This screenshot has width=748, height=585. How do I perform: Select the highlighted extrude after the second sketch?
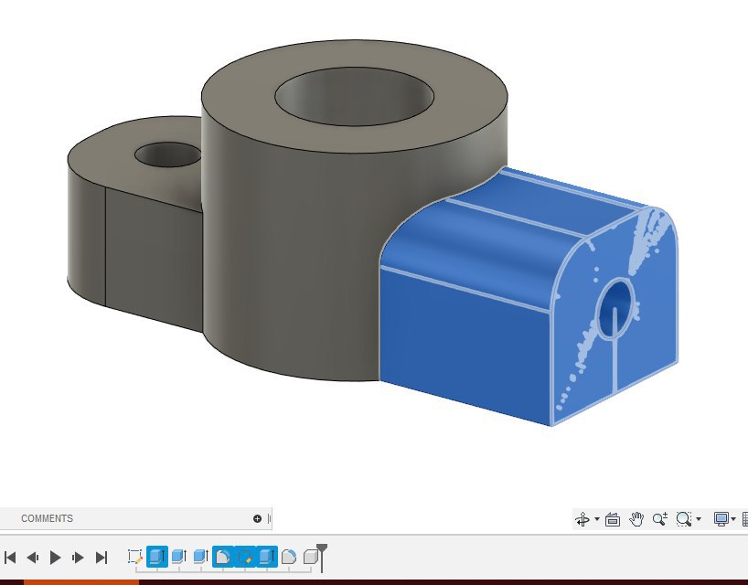pyautogui.click(x=267, y=557)
